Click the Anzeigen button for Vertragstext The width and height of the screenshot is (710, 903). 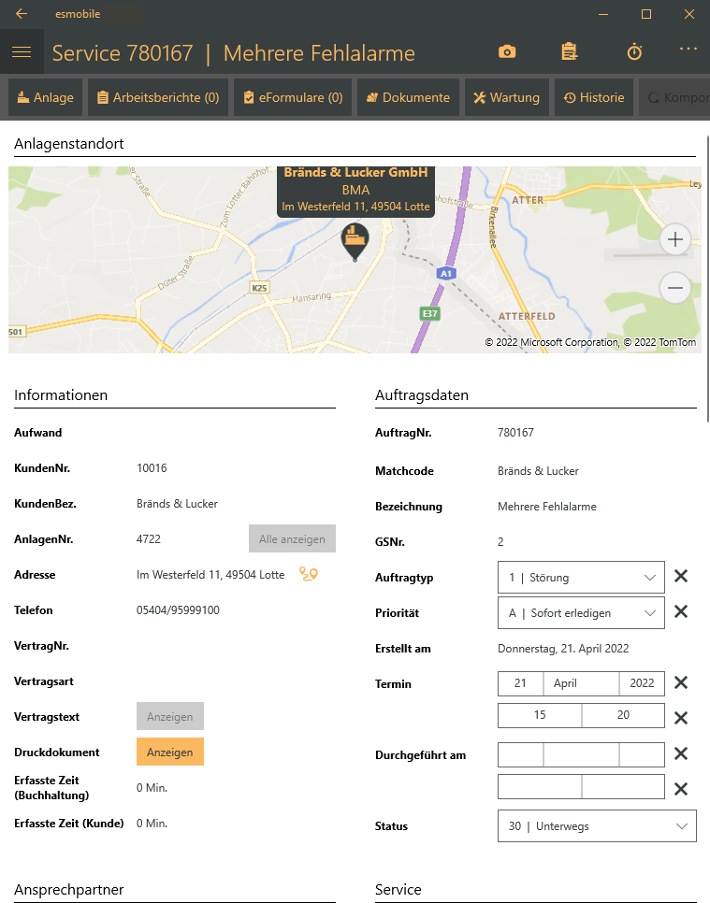pos(170,716)
